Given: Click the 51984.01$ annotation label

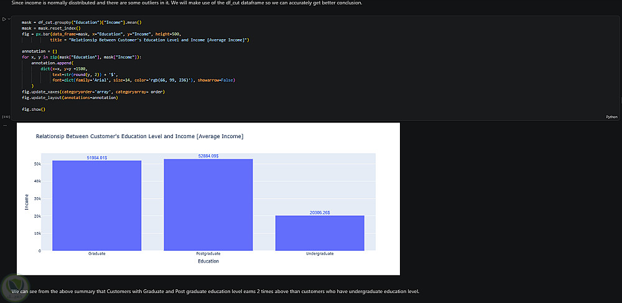Looking at the screenshot, I should click(x=97, y=158).
